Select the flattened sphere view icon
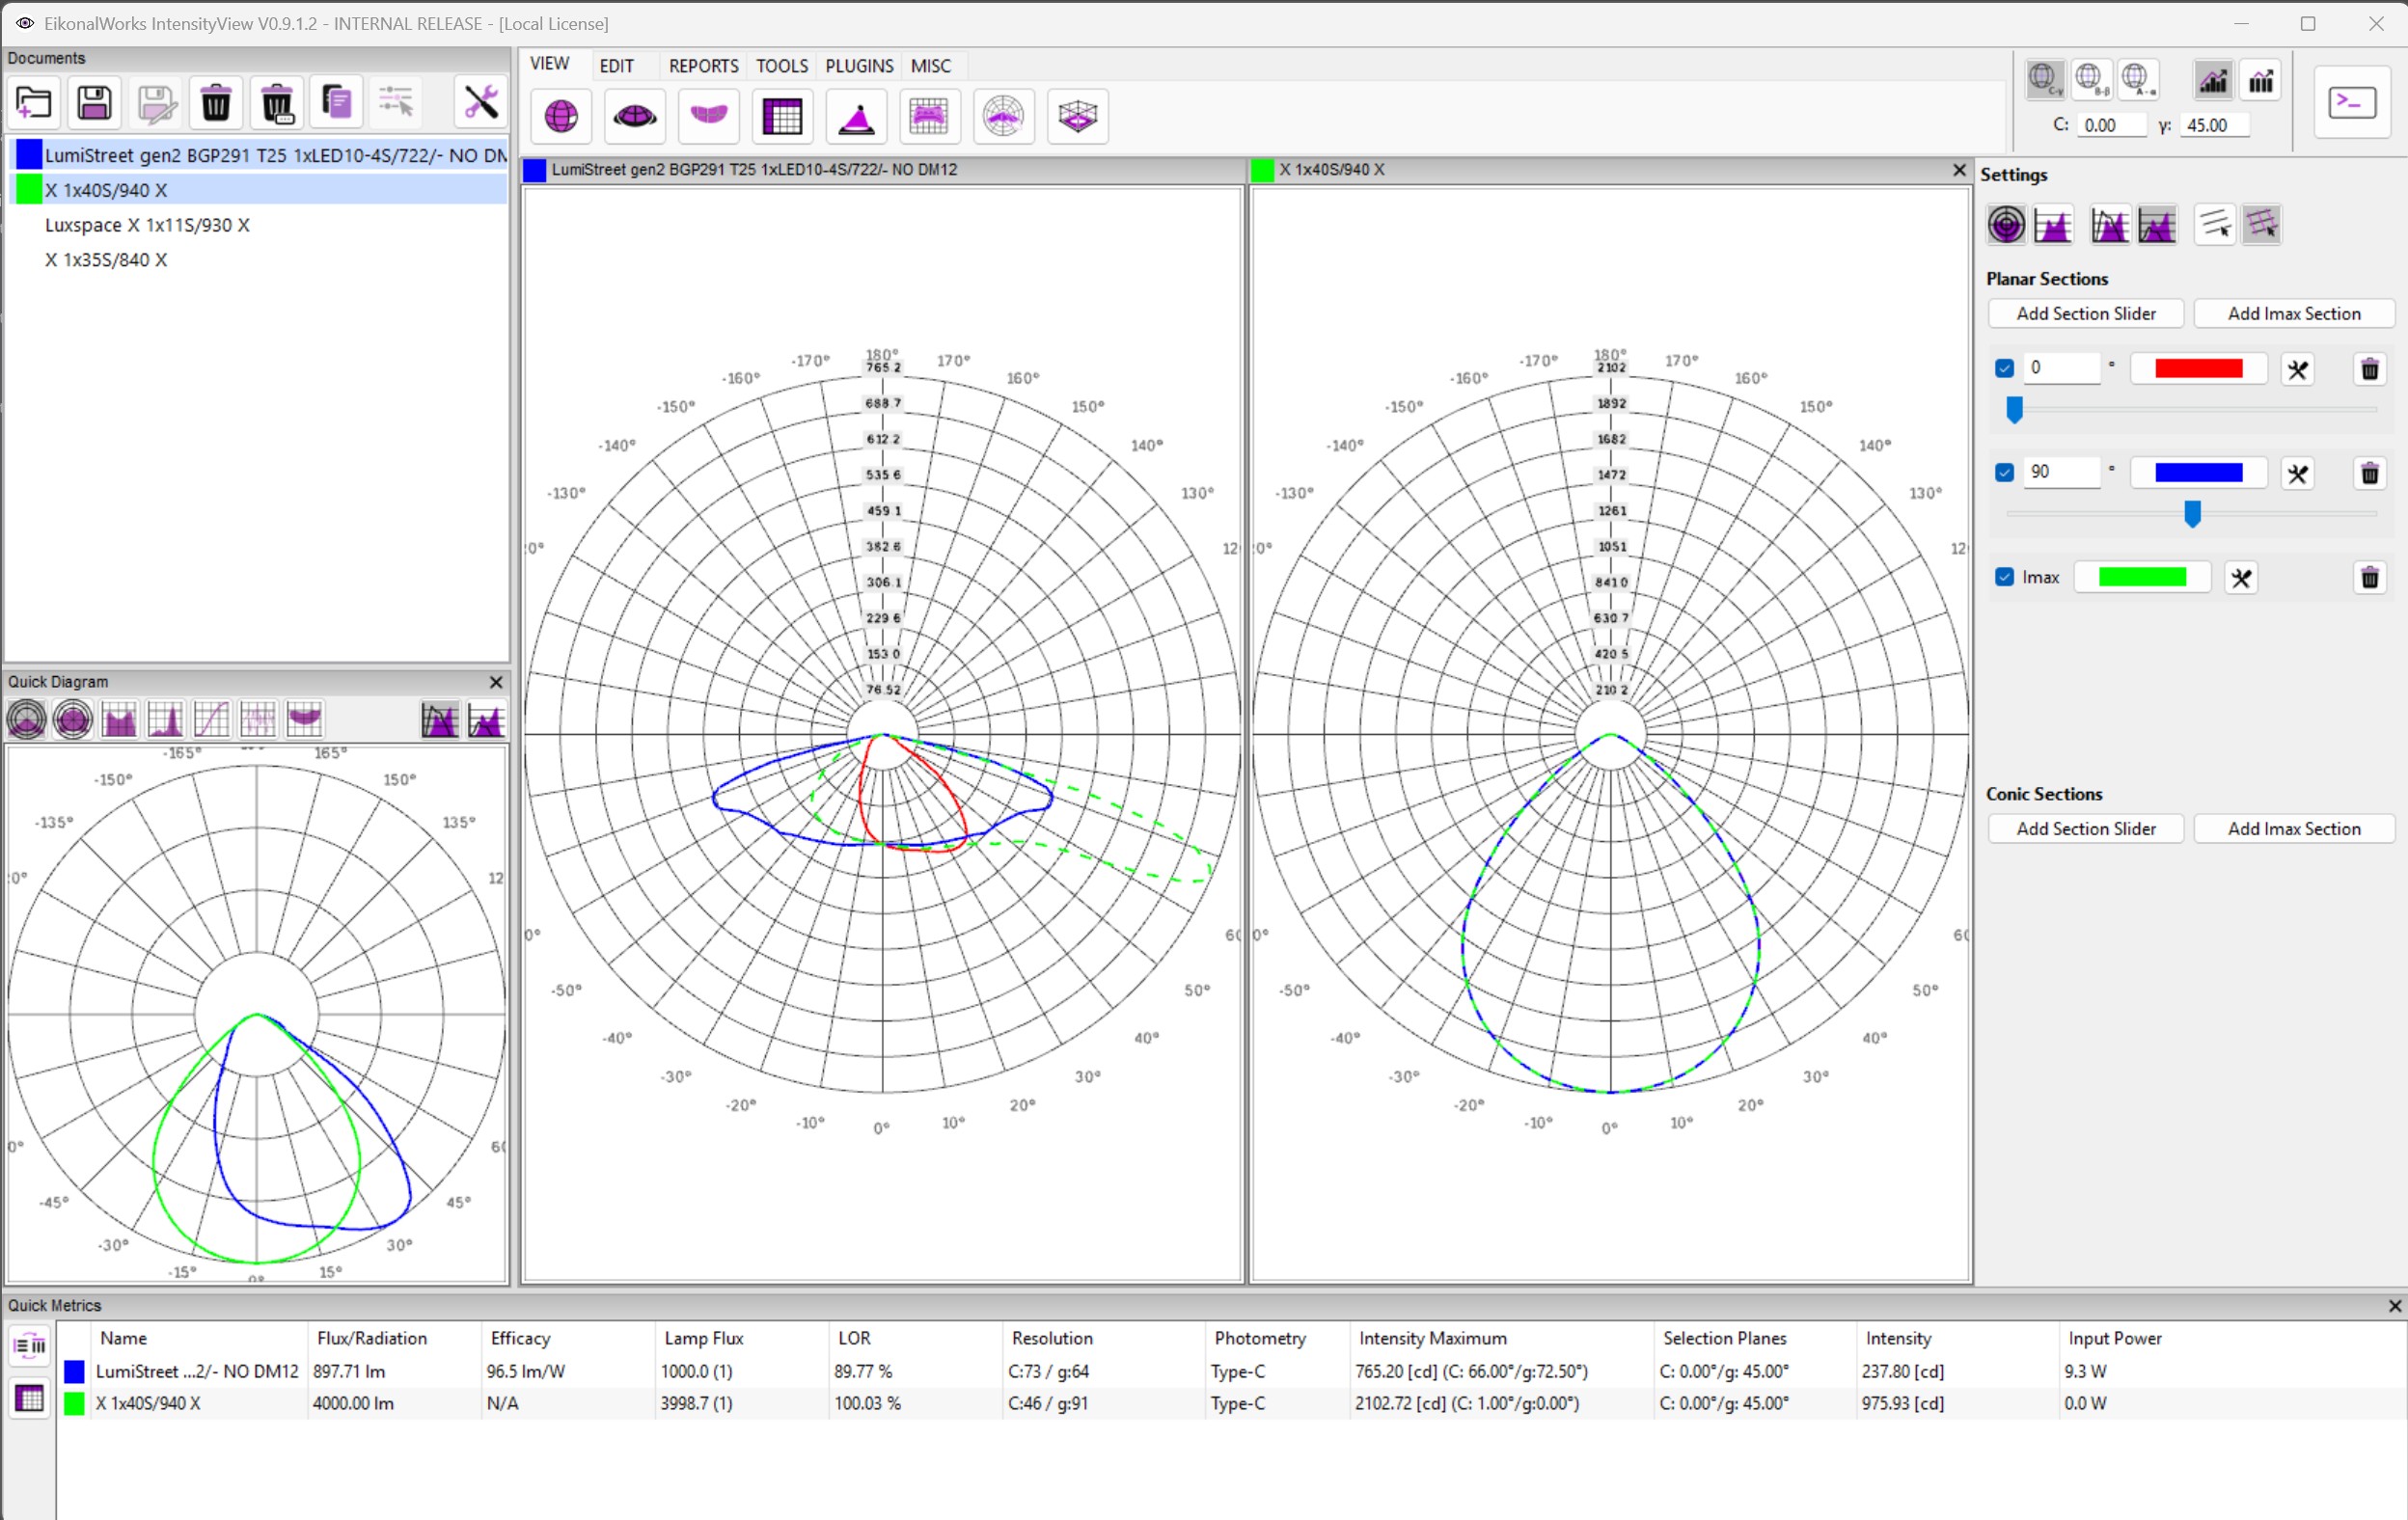 coord(635,116)
